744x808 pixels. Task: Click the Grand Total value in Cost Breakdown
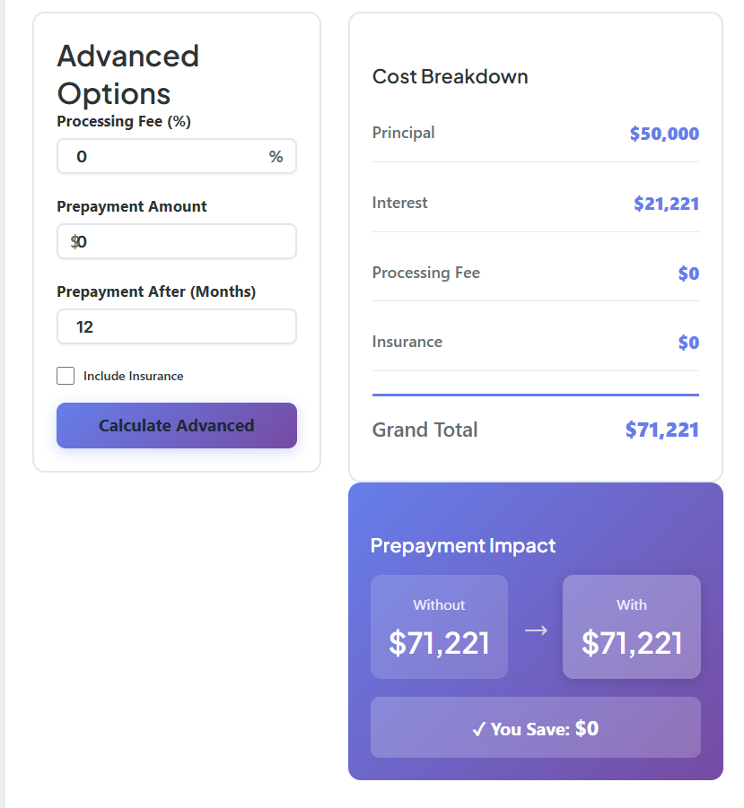point(661,430)
